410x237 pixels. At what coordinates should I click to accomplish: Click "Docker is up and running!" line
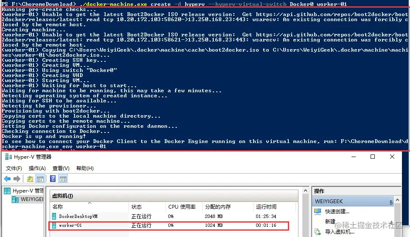(44, 136)
